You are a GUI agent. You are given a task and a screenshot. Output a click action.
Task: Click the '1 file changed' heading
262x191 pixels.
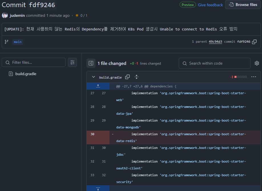pos(112,63)
